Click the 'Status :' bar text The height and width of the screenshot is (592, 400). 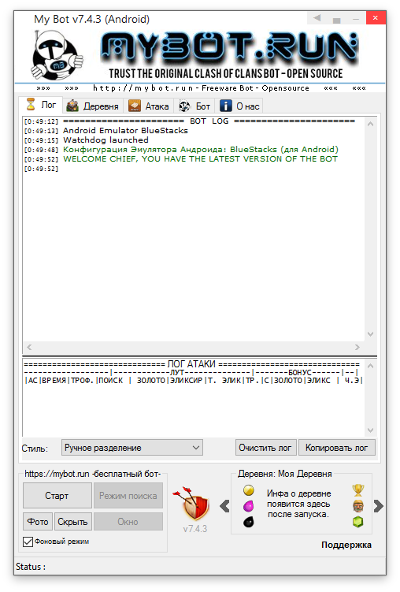[x=31, y=567]
